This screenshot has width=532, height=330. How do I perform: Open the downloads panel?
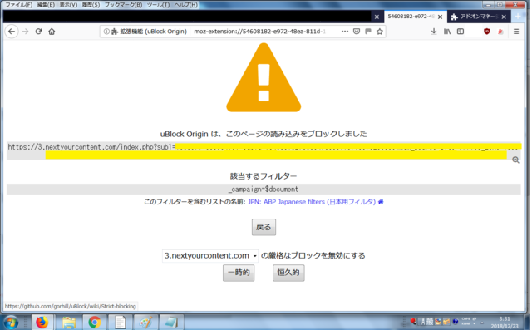434,32
